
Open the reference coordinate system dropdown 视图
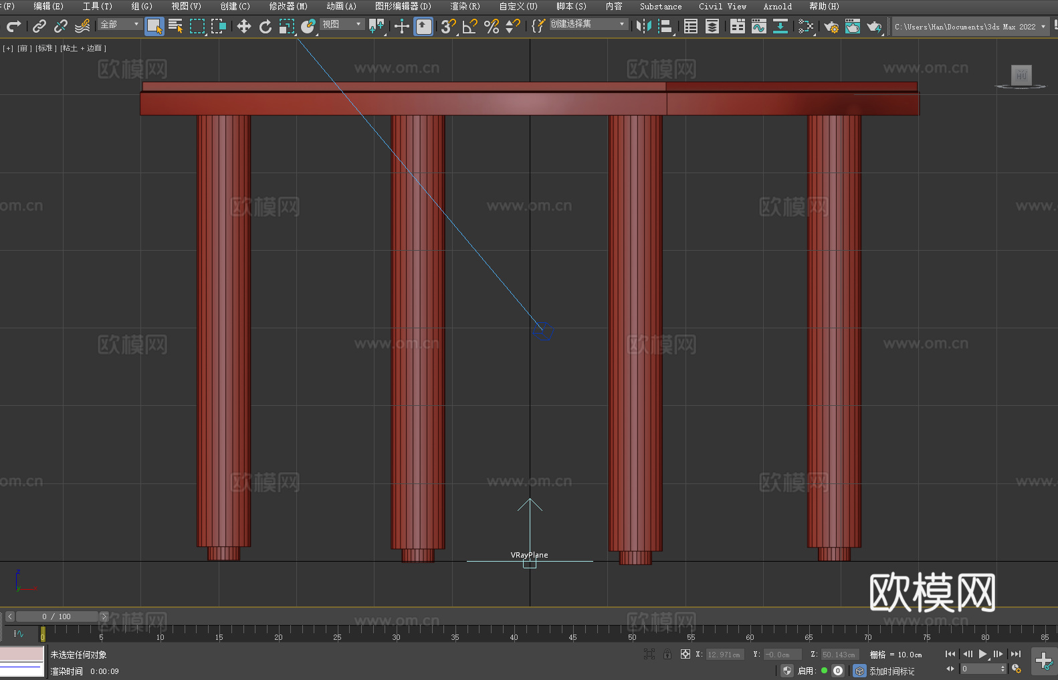342,24
